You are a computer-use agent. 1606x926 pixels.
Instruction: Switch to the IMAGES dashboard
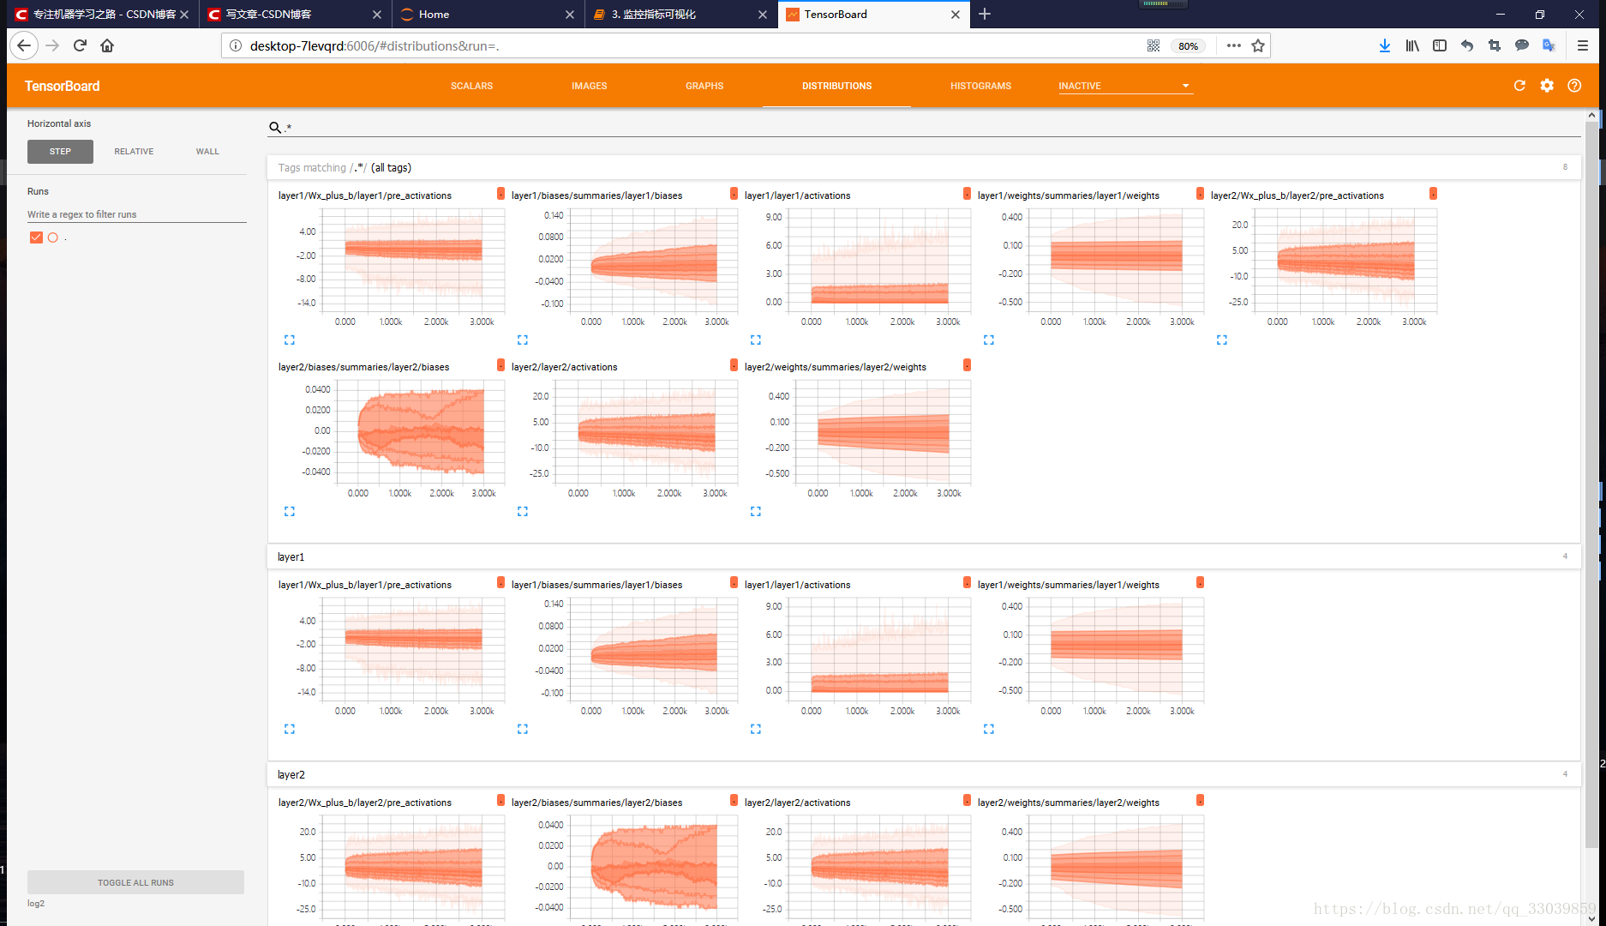[590, 86]
